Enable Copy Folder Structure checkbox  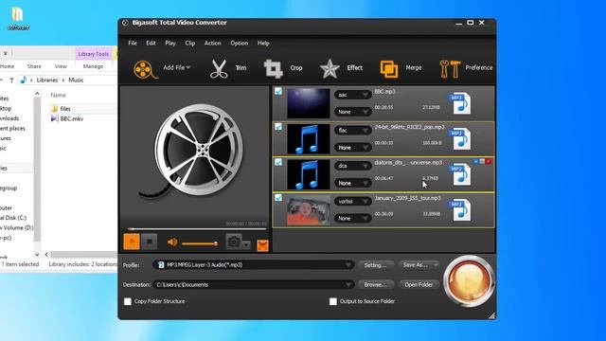[x=128, y=301]
